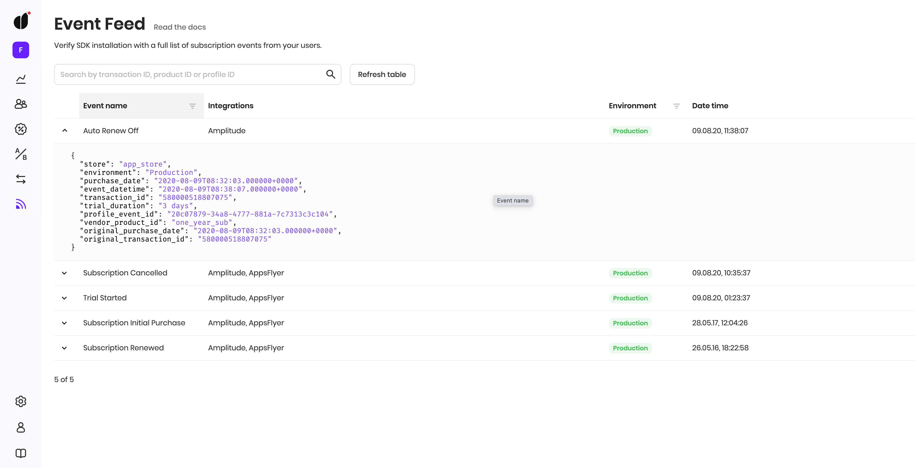
Task: Click the Subscription Initial Purchase event name
Action: tap(134, 323)
